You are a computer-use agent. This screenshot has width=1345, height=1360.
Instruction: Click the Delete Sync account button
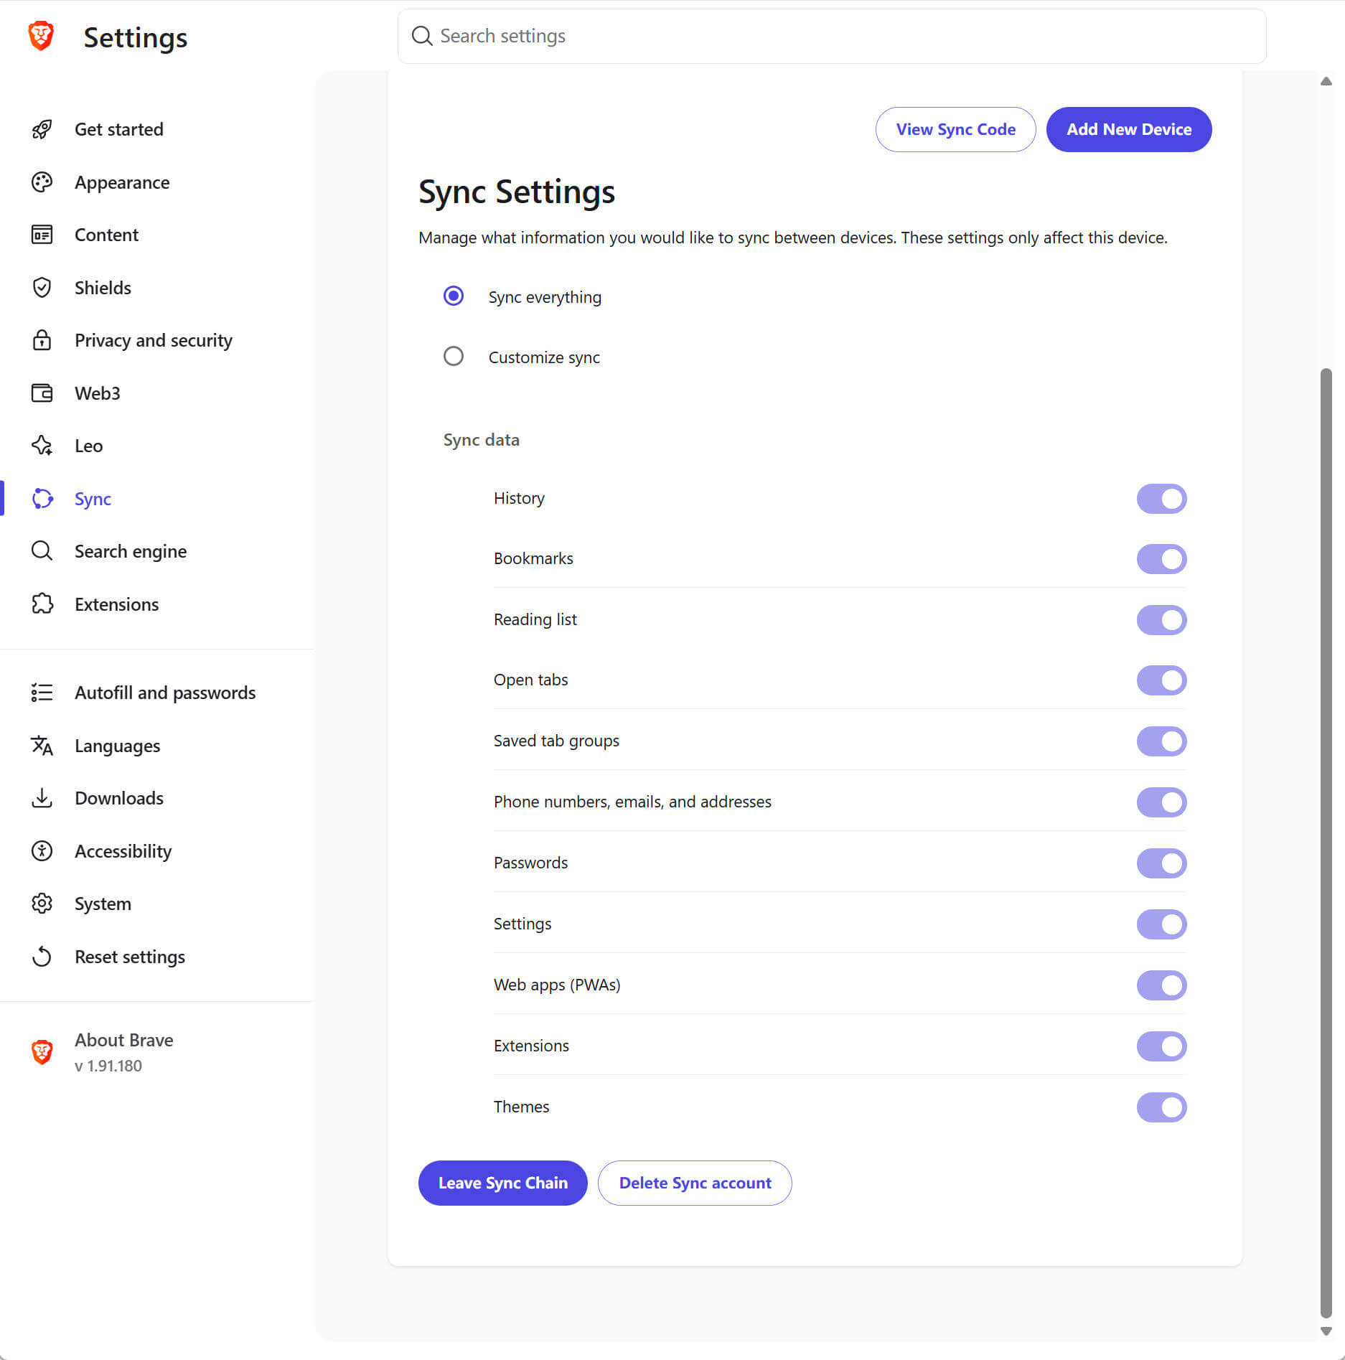[695, 1183]
